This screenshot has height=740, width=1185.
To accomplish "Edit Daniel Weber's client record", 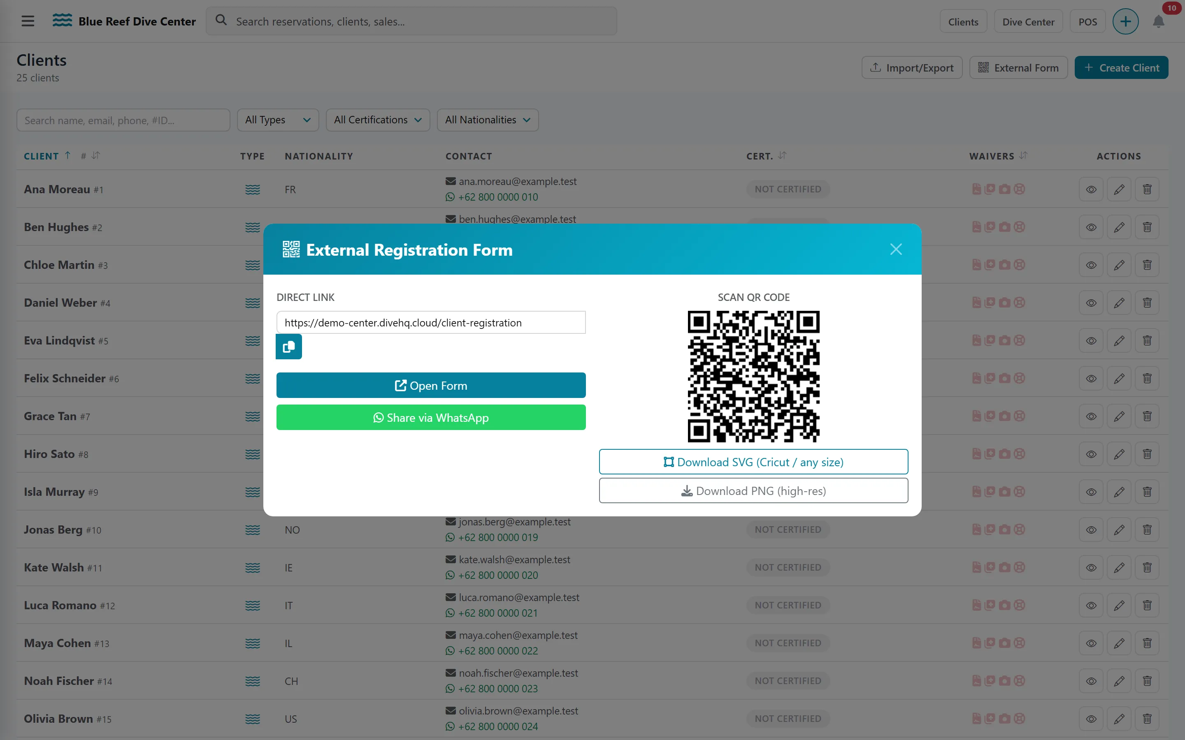I will 1119,303.
